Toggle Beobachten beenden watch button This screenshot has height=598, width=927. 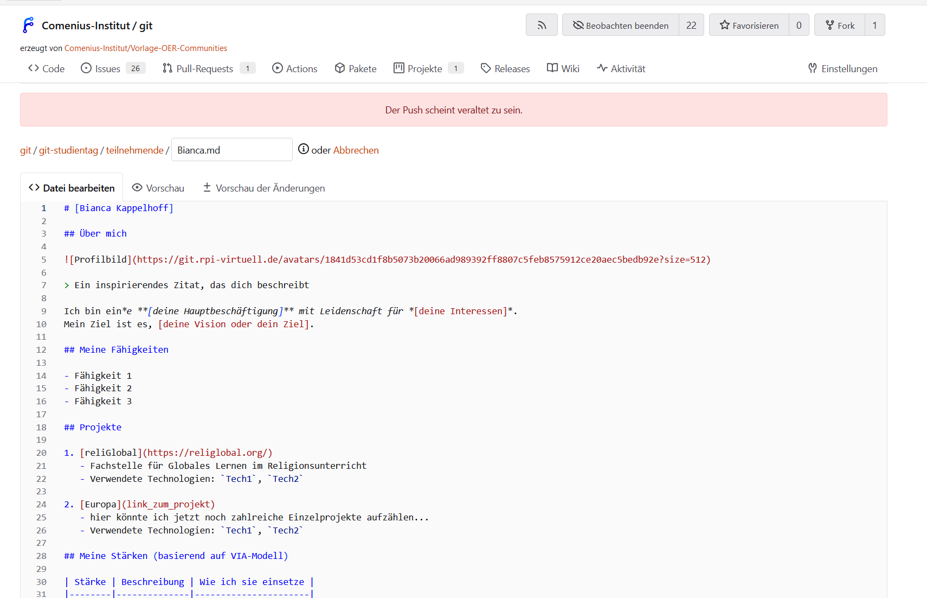pos(621,25)
